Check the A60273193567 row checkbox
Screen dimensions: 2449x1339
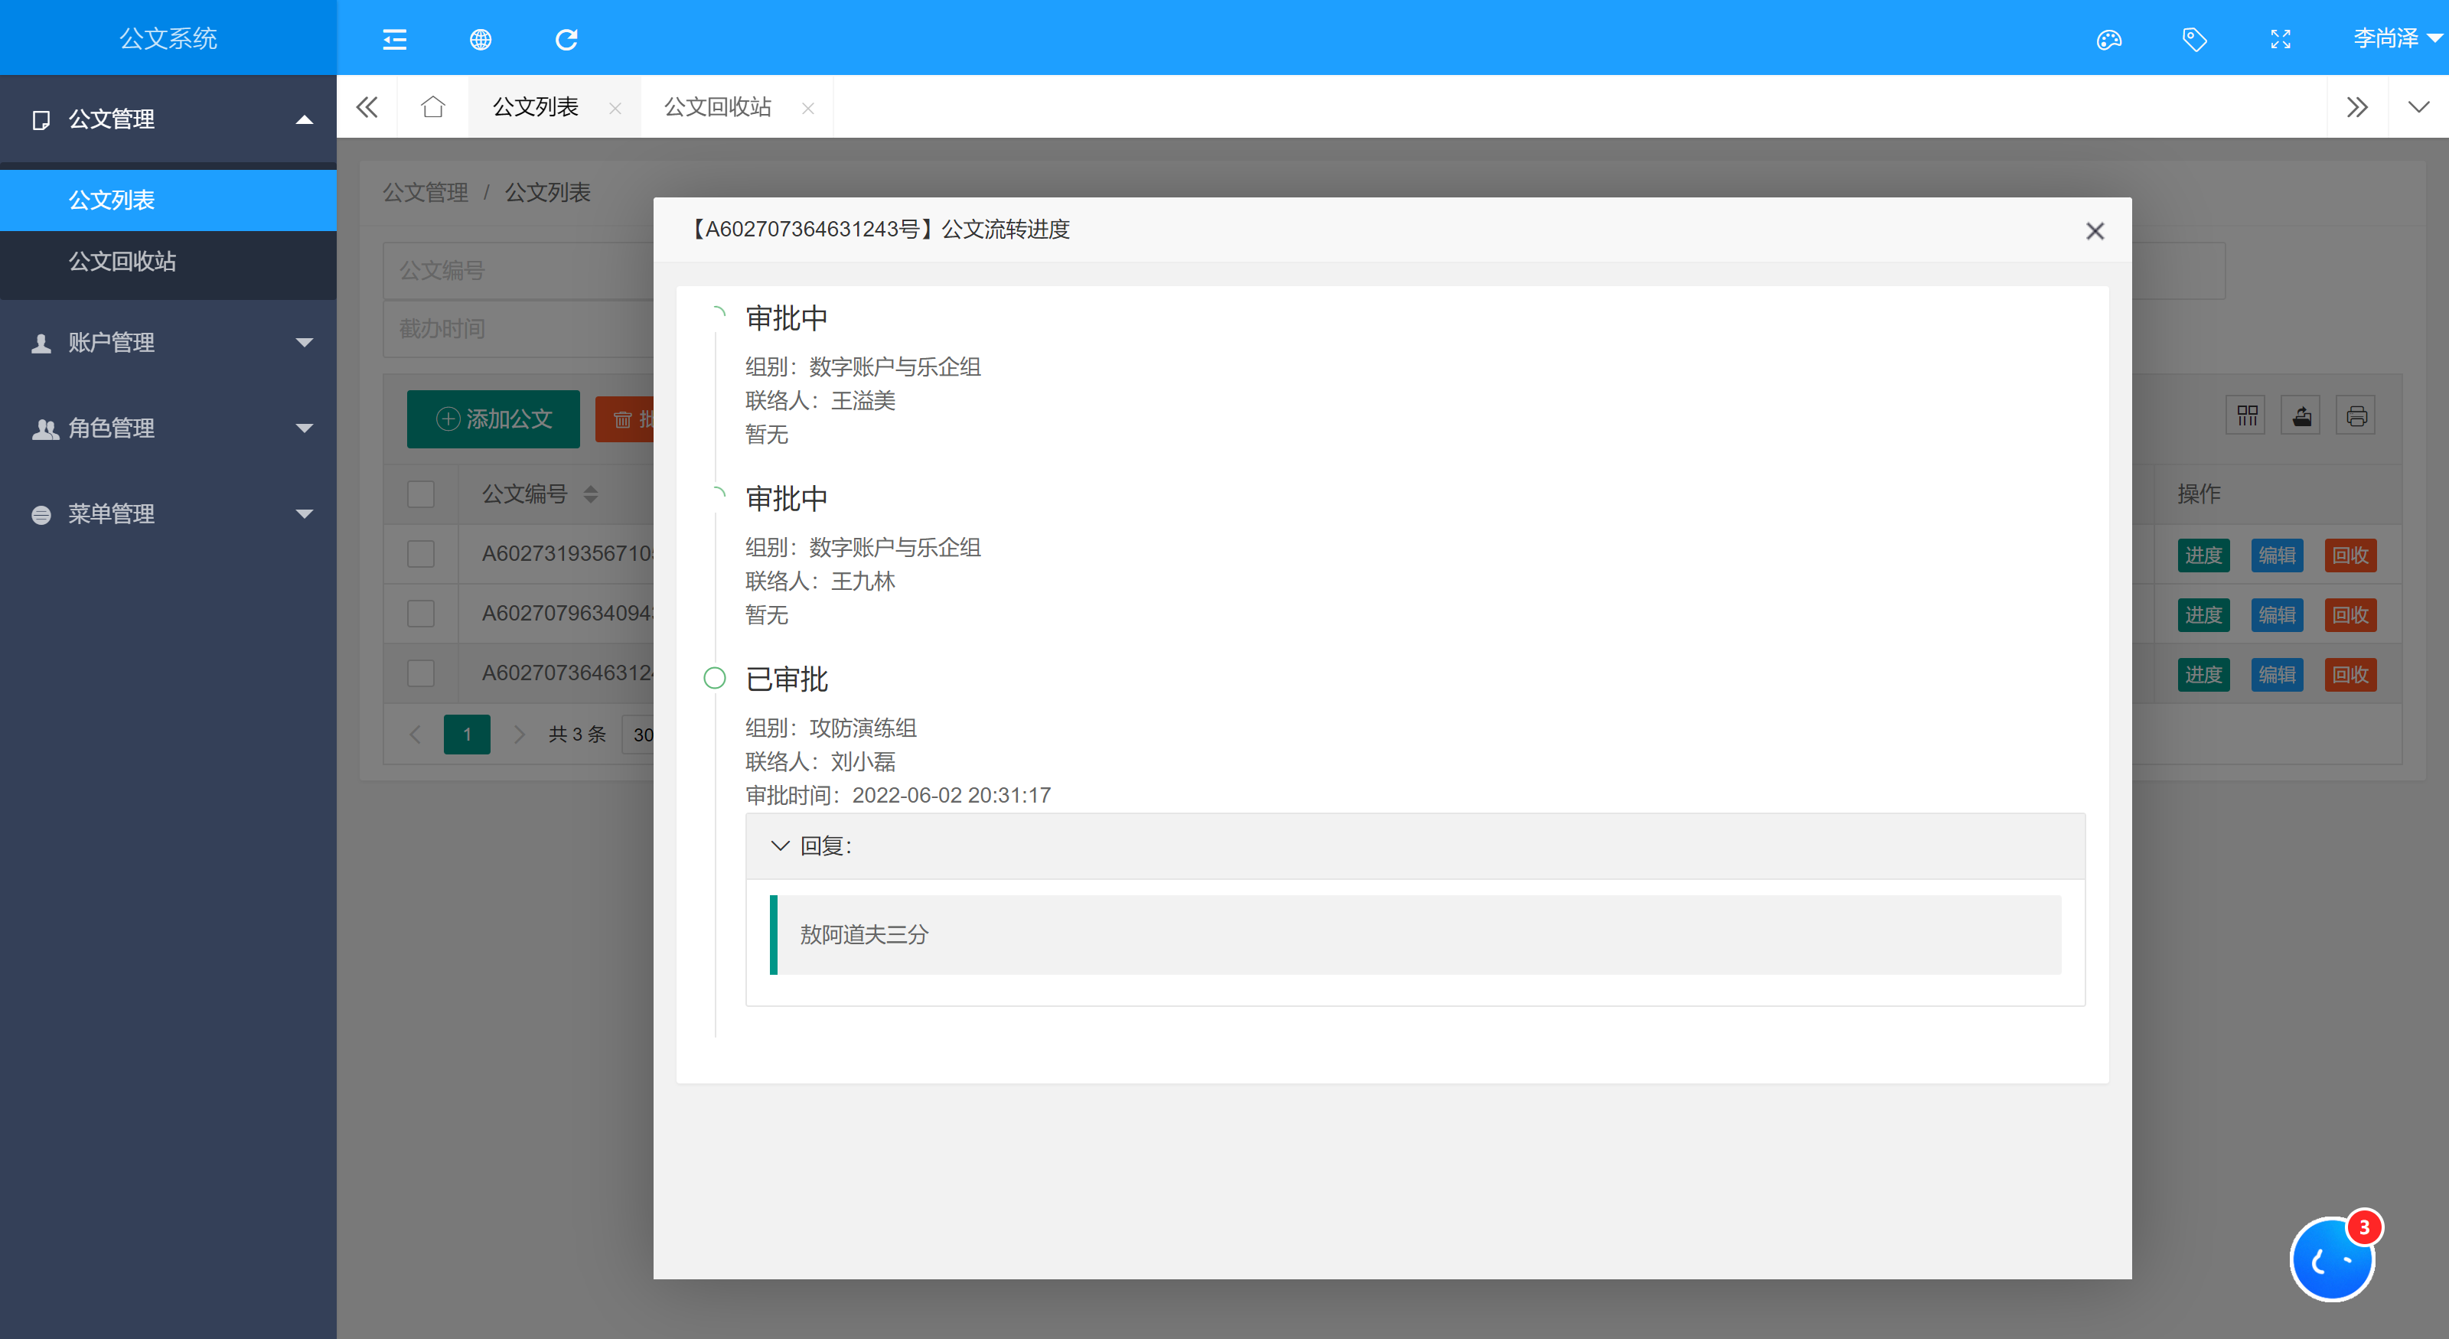coord(420,554)
